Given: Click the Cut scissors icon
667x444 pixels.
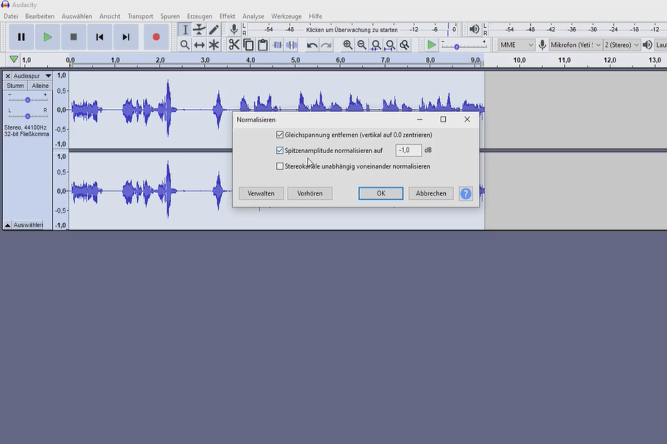Looking at the screenshot, I should coord(234,45).
